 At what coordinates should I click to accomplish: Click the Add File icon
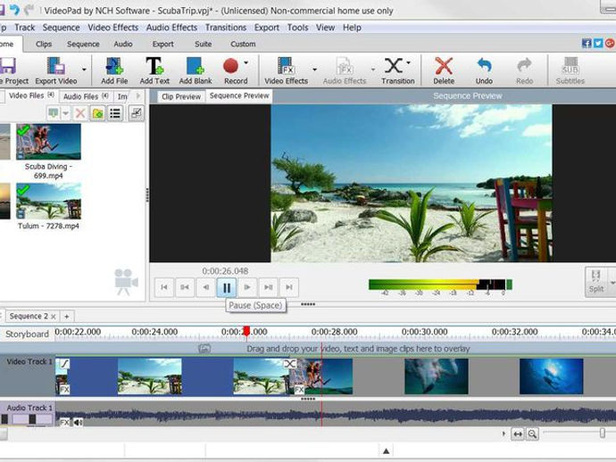pos(114,66)
